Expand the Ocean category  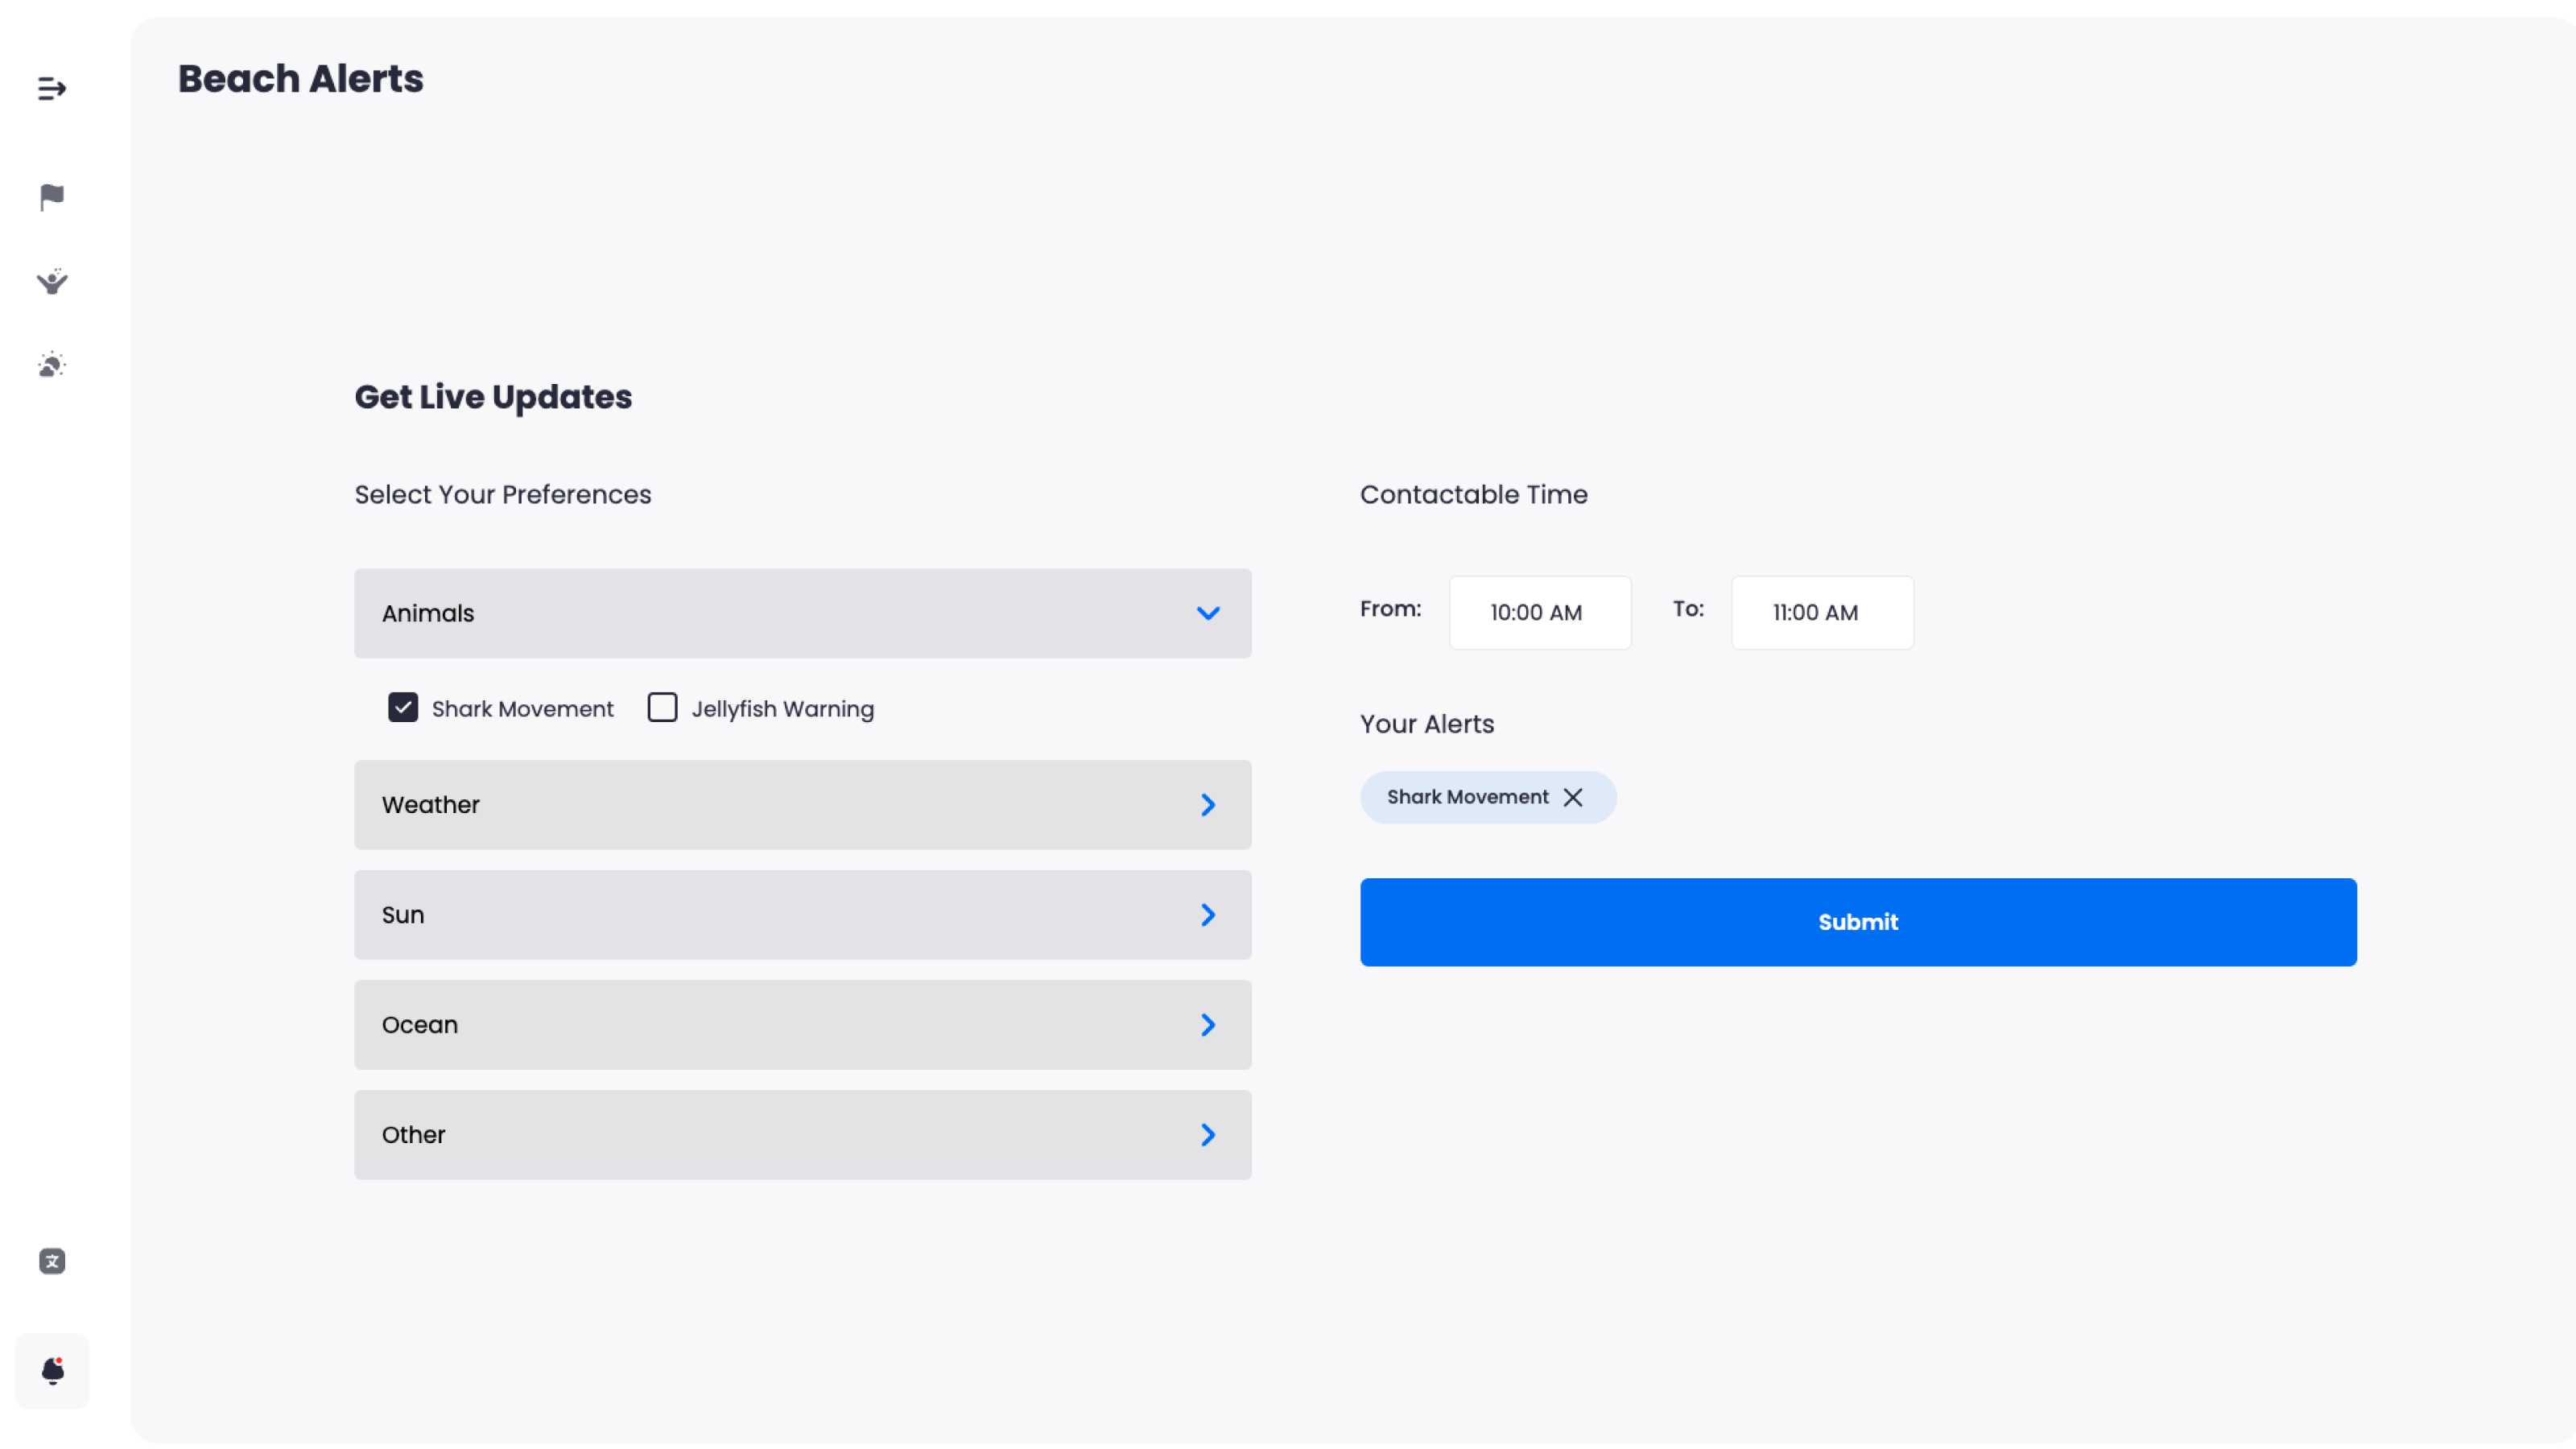click(802, 1025)
